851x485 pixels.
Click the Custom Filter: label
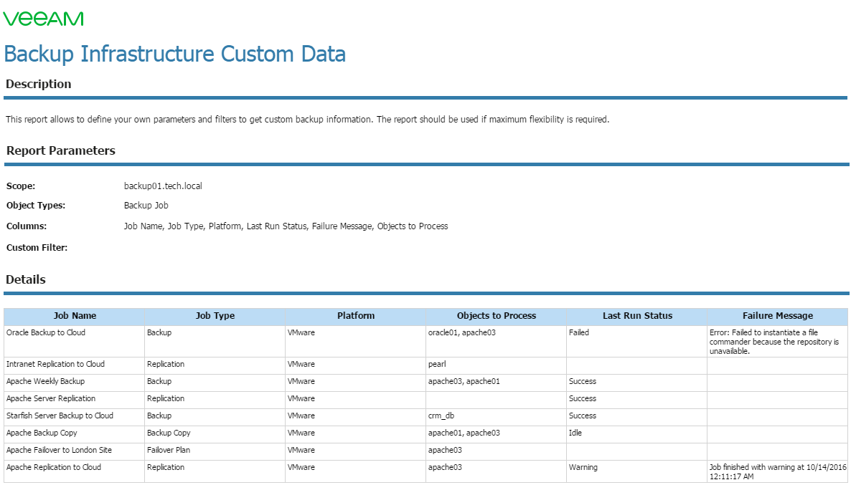(x=37, y=248)
